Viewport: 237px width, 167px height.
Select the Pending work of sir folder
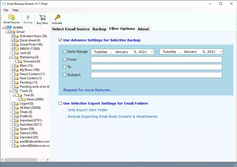point(35,87)
